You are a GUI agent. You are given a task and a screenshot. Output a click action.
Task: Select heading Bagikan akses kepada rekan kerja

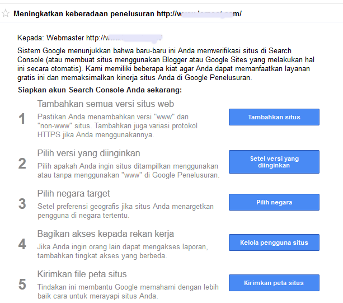pos(105,234)
